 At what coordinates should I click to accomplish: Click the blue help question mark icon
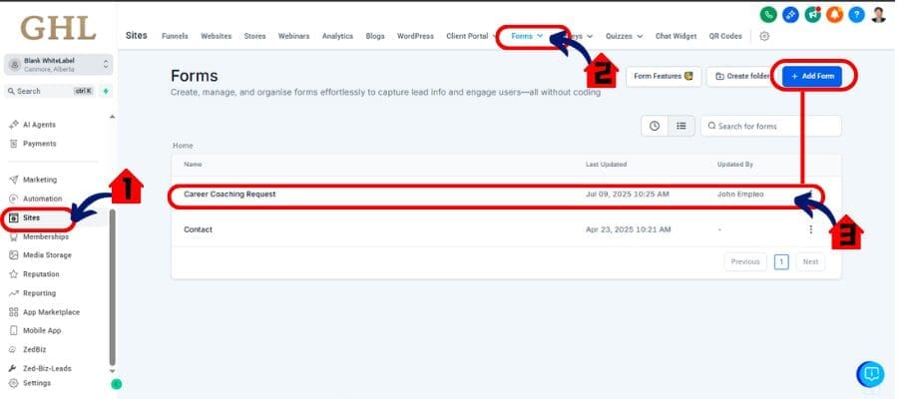(856, 15)
